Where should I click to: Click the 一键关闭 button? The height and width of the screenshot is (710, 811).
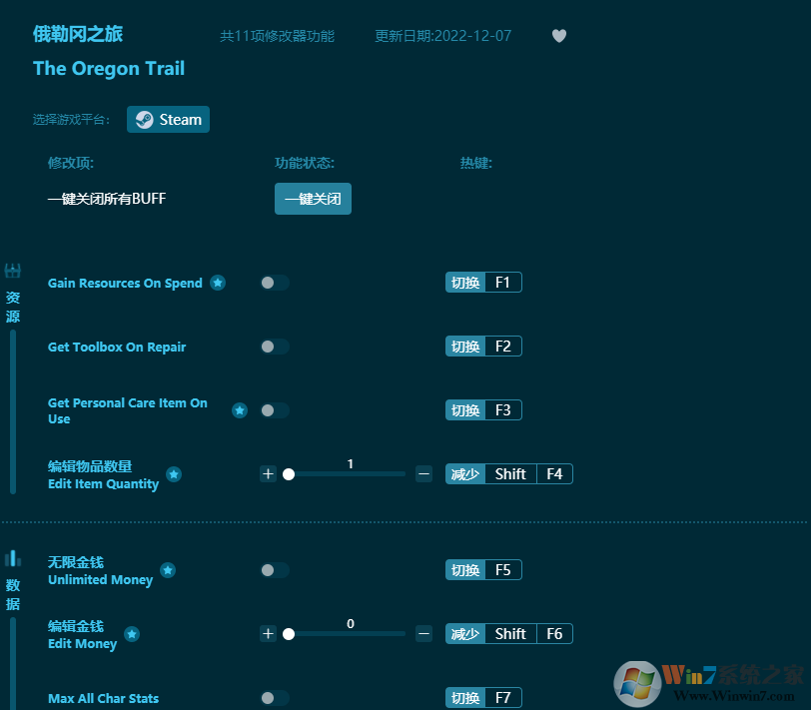coord(313,199)
